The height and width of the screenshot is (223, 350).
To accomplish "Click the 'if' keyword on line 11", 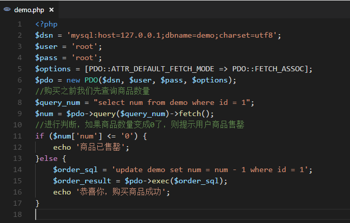I will [x=39, y=136].
